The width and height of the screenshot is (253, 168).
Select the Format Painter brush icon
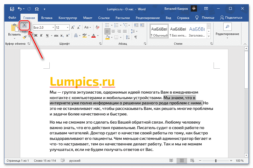pyautogui.click(x=24, y=37)
